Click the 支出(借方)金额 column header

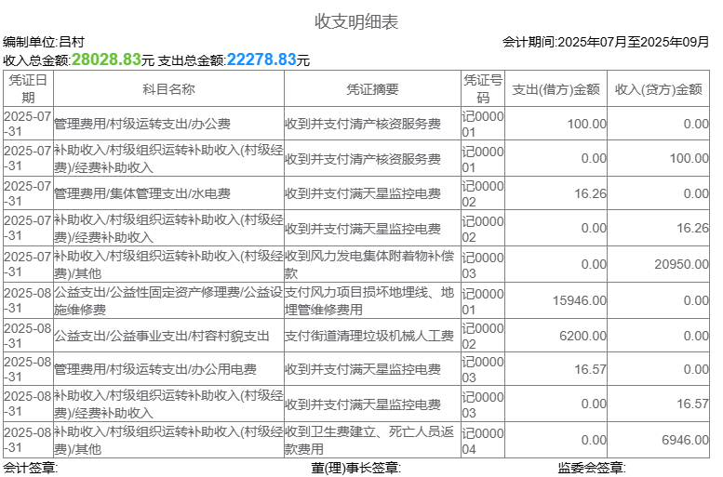[556, 89]
